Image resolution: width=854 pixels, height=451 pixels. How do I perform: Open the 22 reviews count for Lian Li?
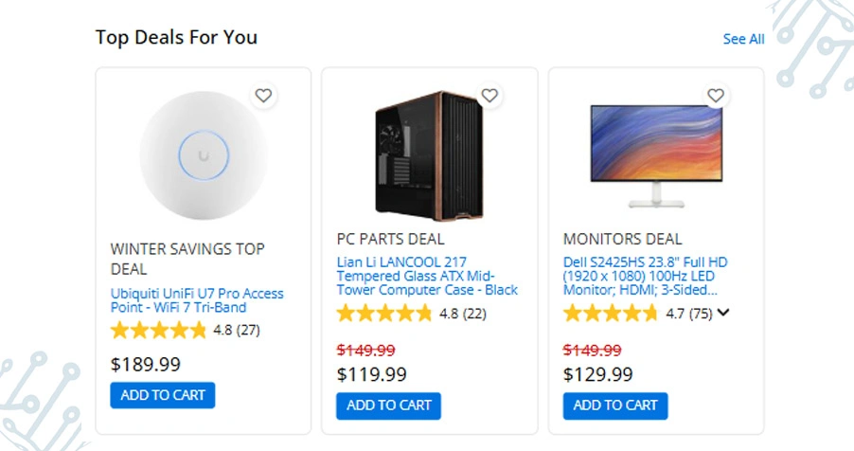pyautogui.click(x=474, y=314)
